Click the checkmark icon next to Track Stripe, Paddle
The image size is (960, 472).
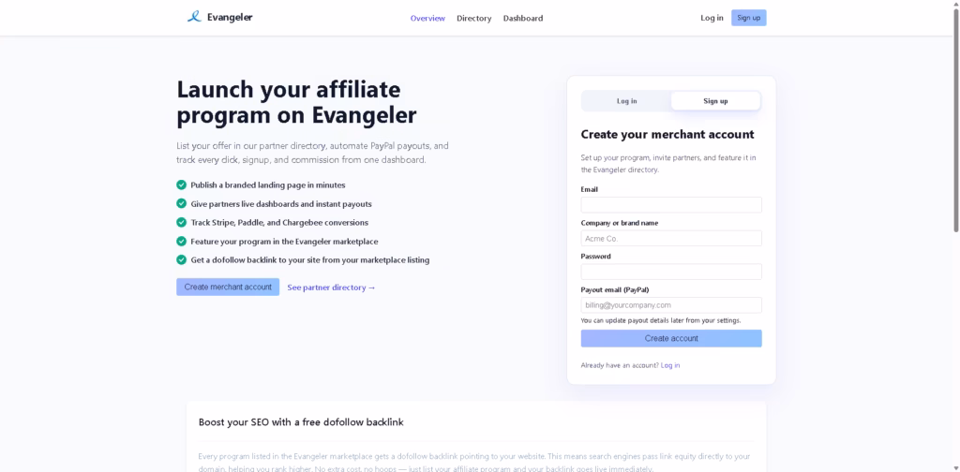pos(181,222)
